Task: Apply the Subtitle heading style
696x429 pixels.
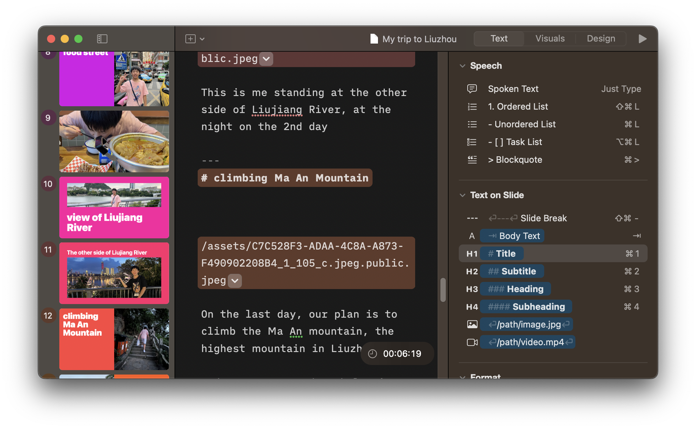Action: pos(512,271)
